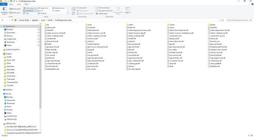Toggle the Preview pane

tap(15, 9)
